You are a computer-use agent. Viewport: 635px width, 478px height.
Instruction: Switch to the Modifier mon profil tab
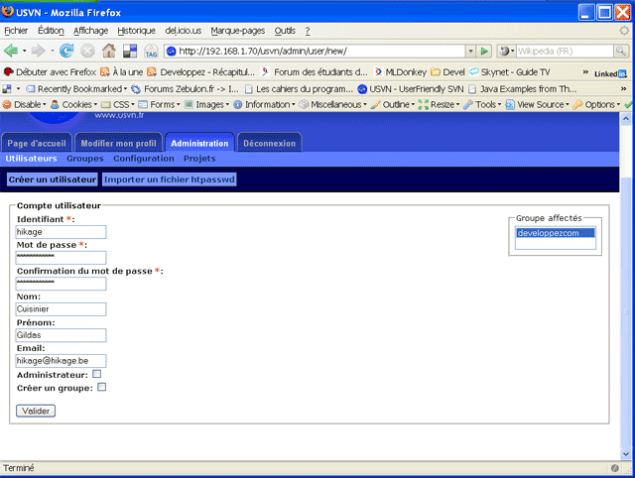(118, 143)
